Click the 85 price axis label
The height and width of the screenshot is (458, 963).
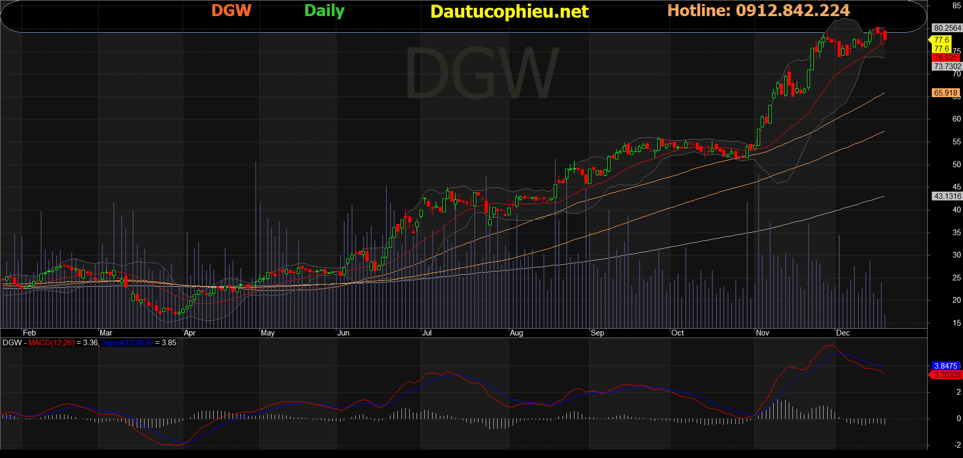coord(957,6)
